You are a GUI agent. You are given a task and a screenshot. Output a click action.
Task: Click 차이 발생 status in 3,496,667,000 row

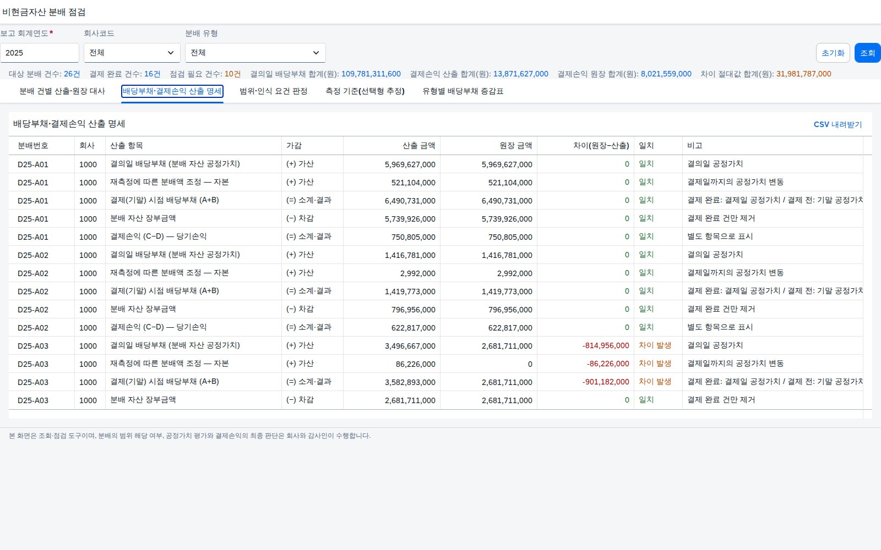click(655, 345)
